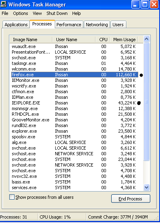
Task: Sort by the User Name column header
Action: 74,40
